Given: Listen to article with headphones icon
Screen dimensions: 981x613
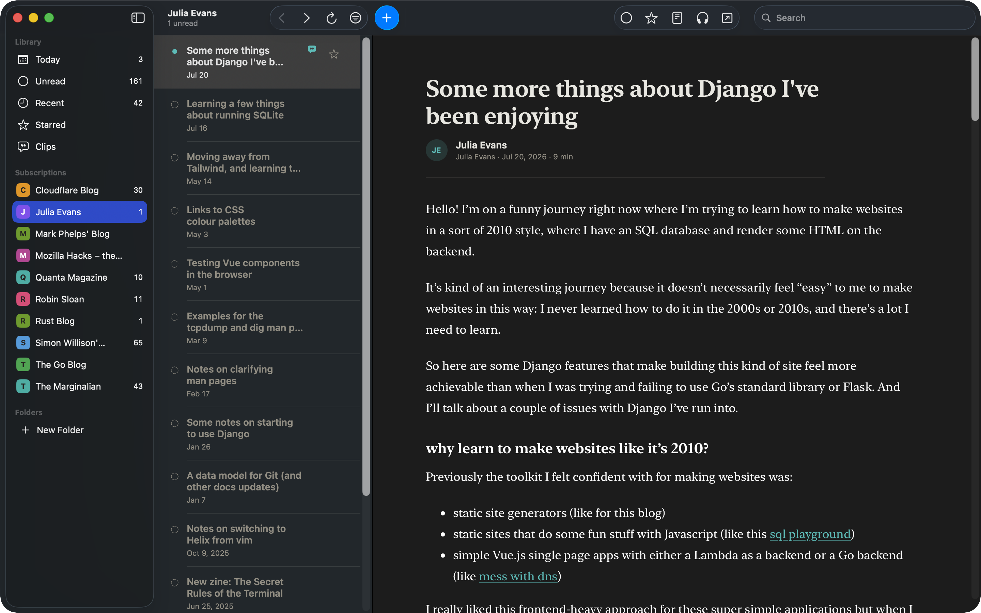Looking at the screenshot, I should point(702,18).
